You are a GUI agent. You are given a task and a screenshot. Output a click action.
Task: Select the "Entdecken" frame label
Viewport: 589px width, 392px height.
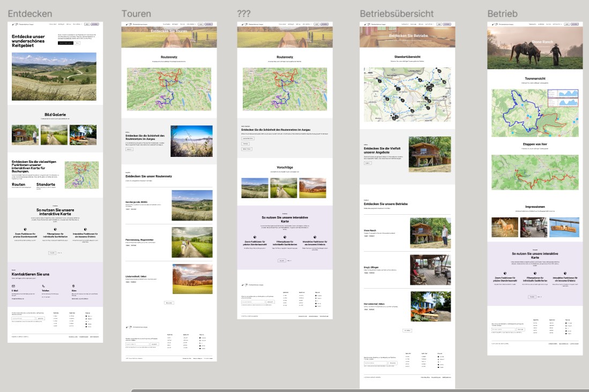click(30, 13)
